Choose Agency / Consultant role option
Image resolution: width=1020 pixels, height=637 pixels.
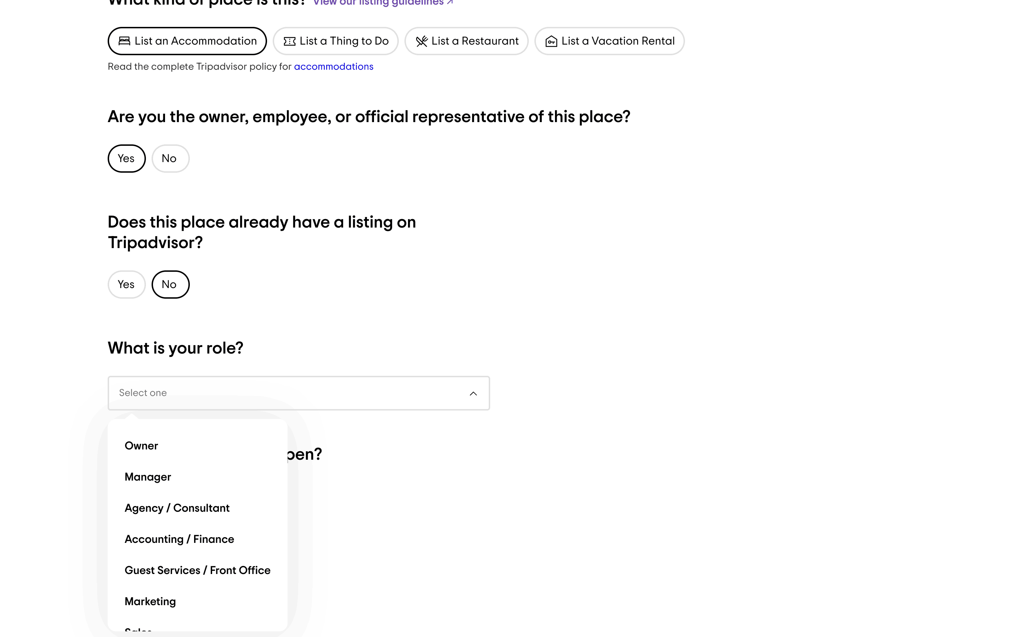point(177,508)
